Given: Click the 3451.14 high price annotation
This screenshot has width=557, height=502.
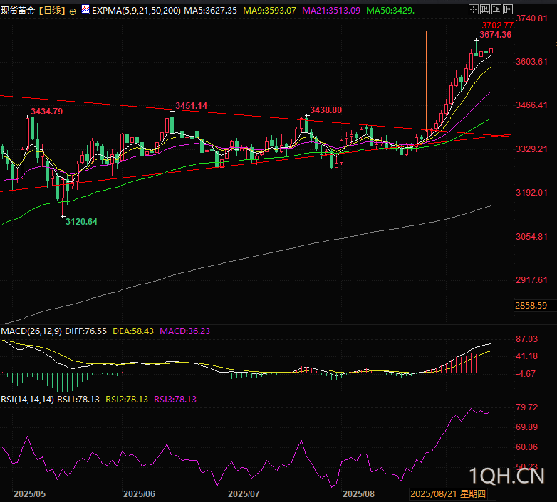Looking at the screenshot, I should tap(191, 106).
